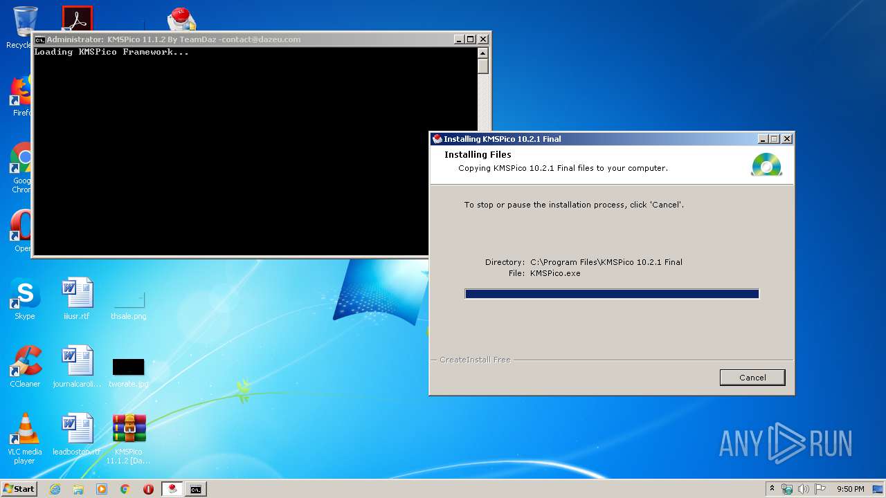Maximize the Administrator command prompt window
The width and height of the screenshot is (886, 498).
[471, 39]
